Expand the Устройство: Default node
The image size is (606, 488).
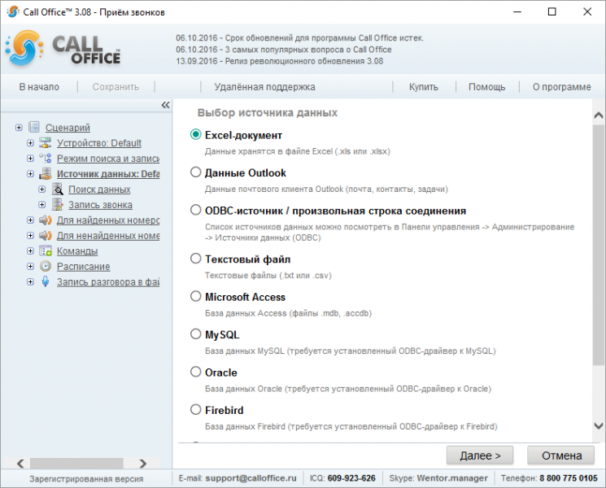tap(30, 142)
